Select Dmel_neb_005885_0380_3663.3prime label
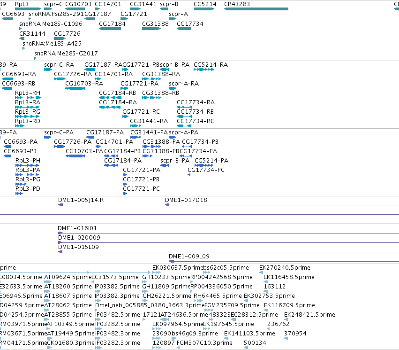The height and width of the screenshot is (350, 399). [x=150, y=305]
